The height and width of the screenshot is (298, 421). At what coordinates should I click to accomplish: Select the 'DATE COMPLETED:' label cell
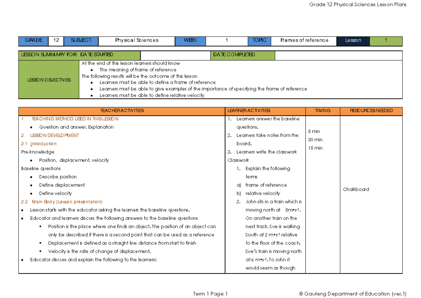click(x=243, y=55)
